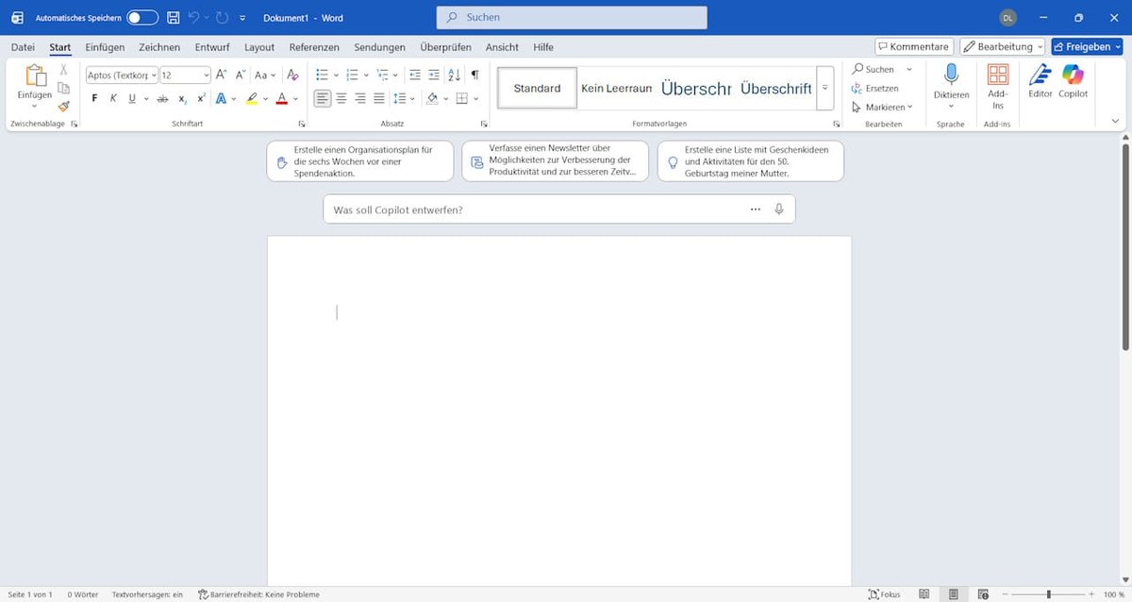This screenshot has height=602, width=1132.
Task: Click the Einfügen paste clipboard icon
Action: [x=35, y=75]
